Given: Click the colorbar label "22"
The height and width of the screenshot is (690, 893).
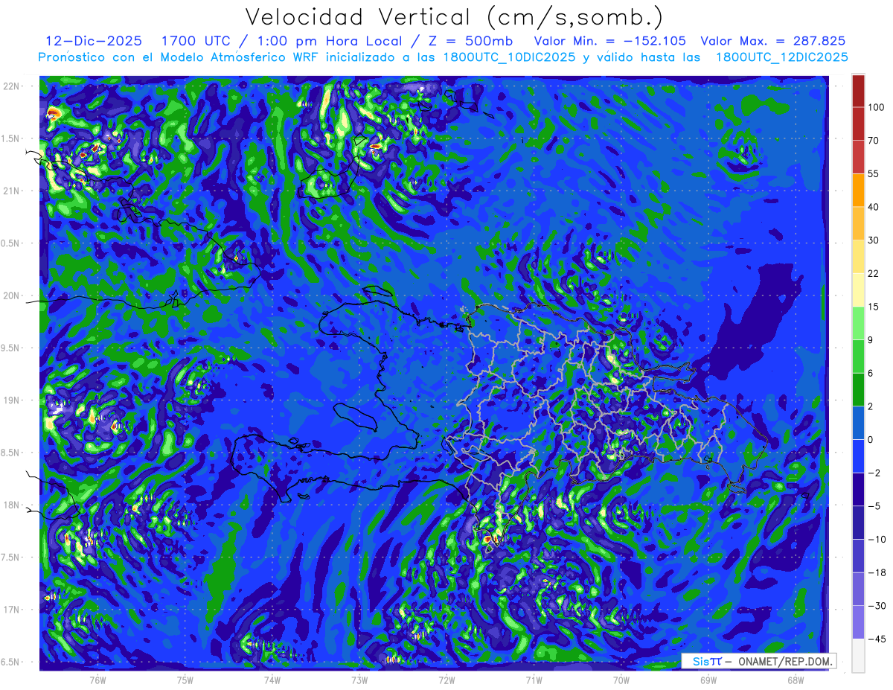Looking at the screenshot, I should 874,273.
